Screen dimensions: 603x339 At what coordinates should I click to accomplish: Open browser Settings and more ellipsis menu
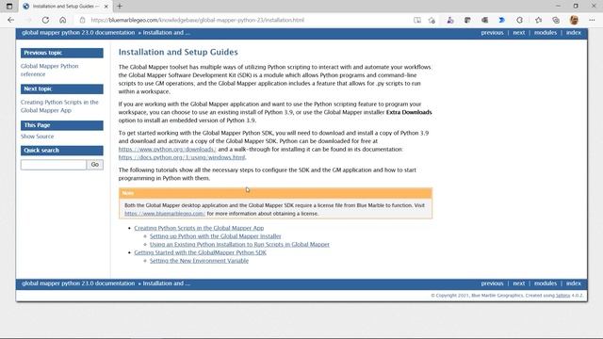point(592,20)
